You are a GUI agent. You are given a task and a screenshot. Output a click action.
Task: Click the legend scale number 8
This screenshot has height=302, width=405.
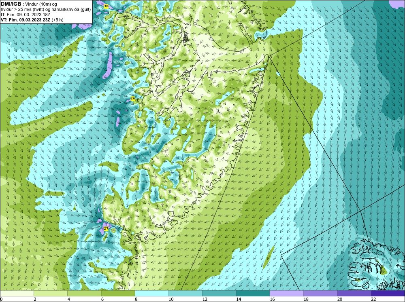click(x=136, y=299)
